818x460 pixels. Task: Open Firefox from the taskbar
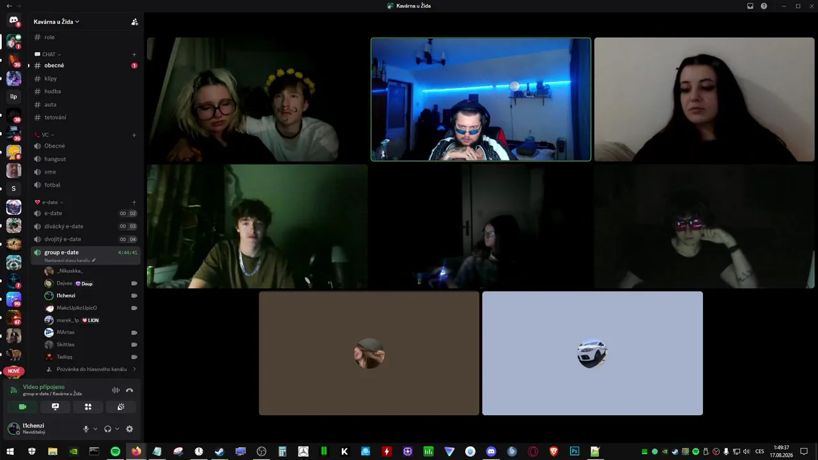pos(136,451)
